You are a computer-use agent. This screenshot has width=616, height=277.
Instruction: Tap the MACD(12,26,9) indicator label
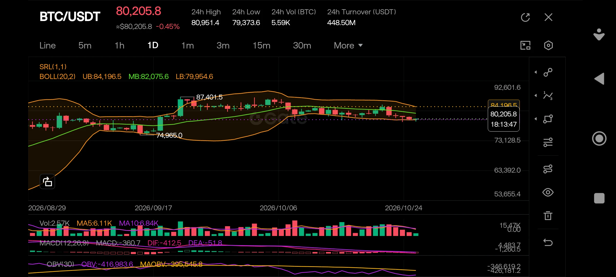point(64,243)
